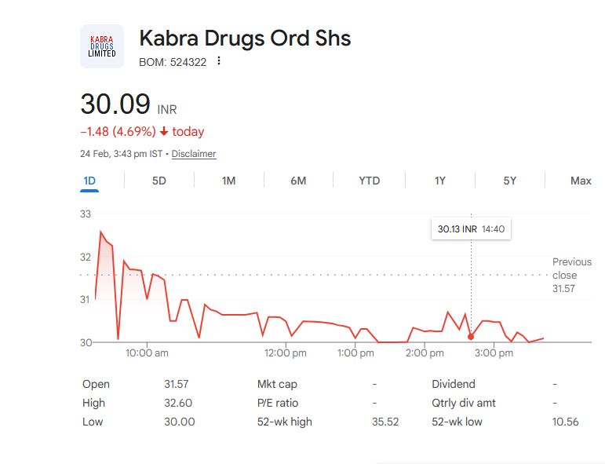
Task: Click the red down arrow beside today
Action: [x=164, y=132]
